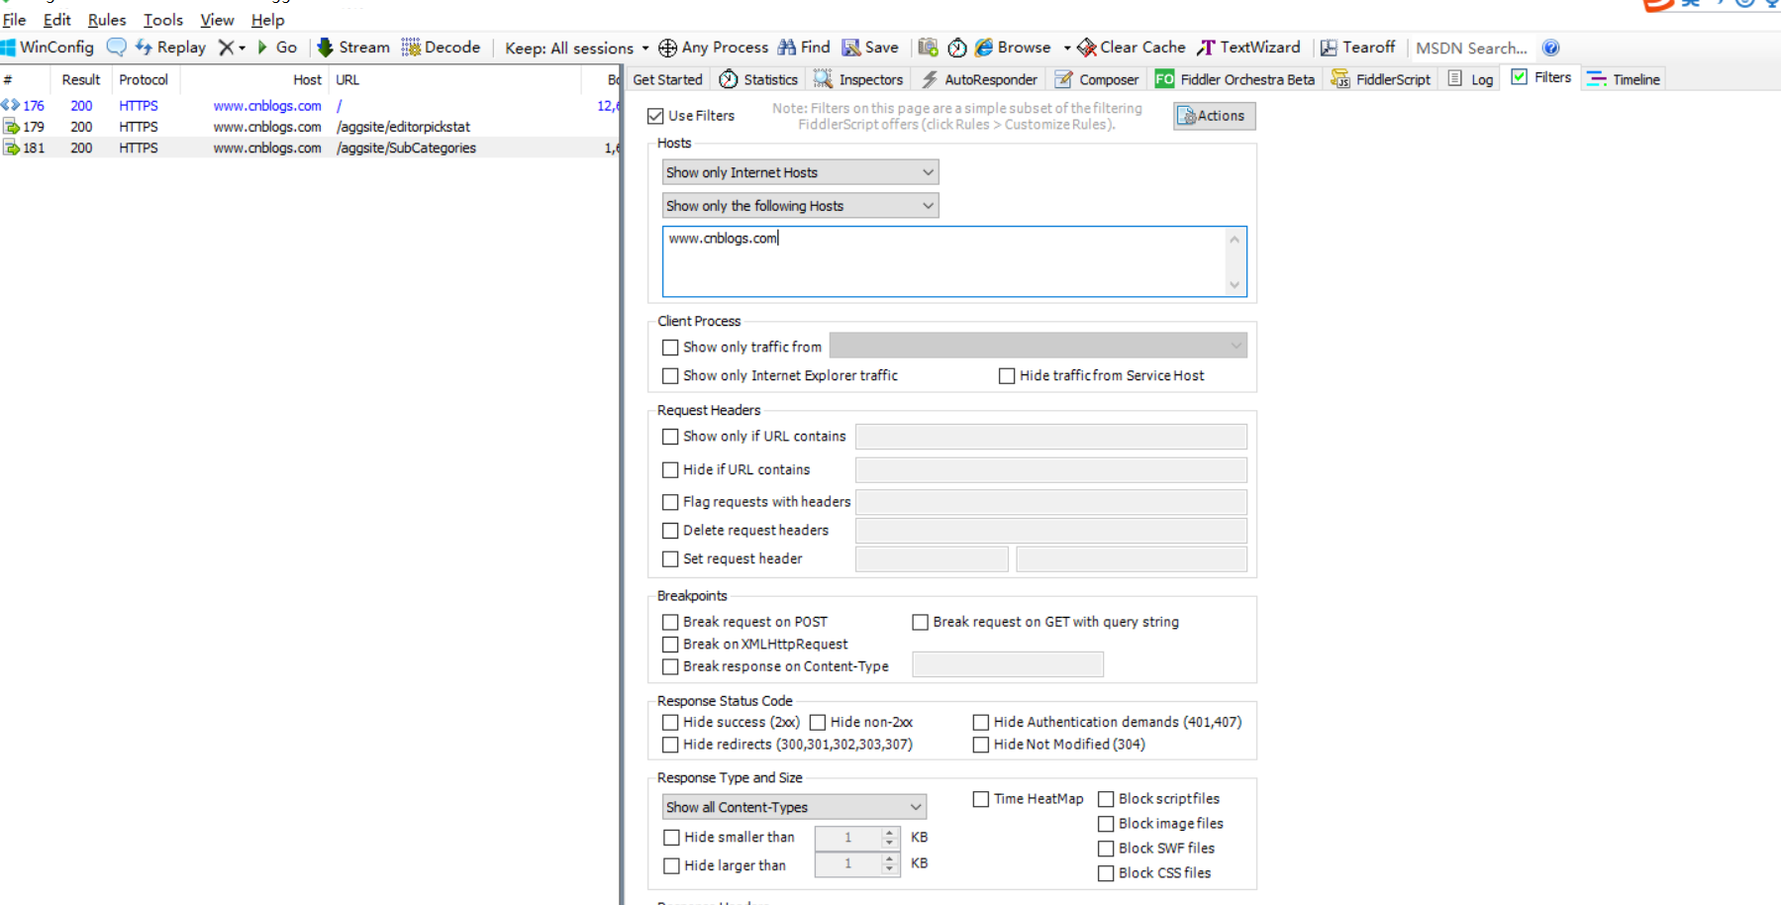The image size is (1781, 905).
Task: Uncheck the Use Filters checkbox
Action: click(x=655, y=116)
